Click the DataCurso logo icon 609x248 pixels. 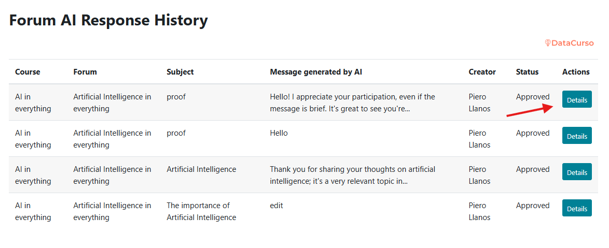(x=547, y=43)
